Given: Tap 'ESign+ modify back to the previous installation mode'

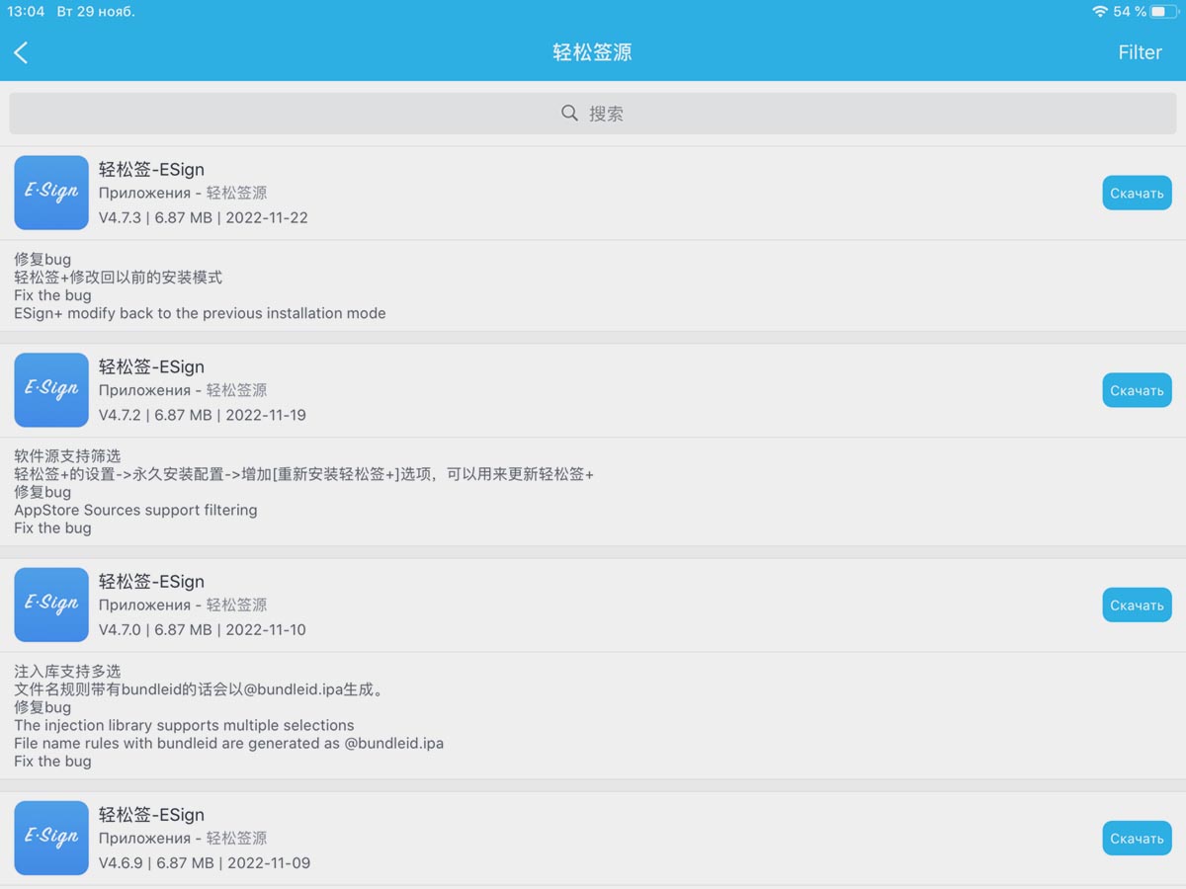Looking at the screenshot, I should 200,313.
